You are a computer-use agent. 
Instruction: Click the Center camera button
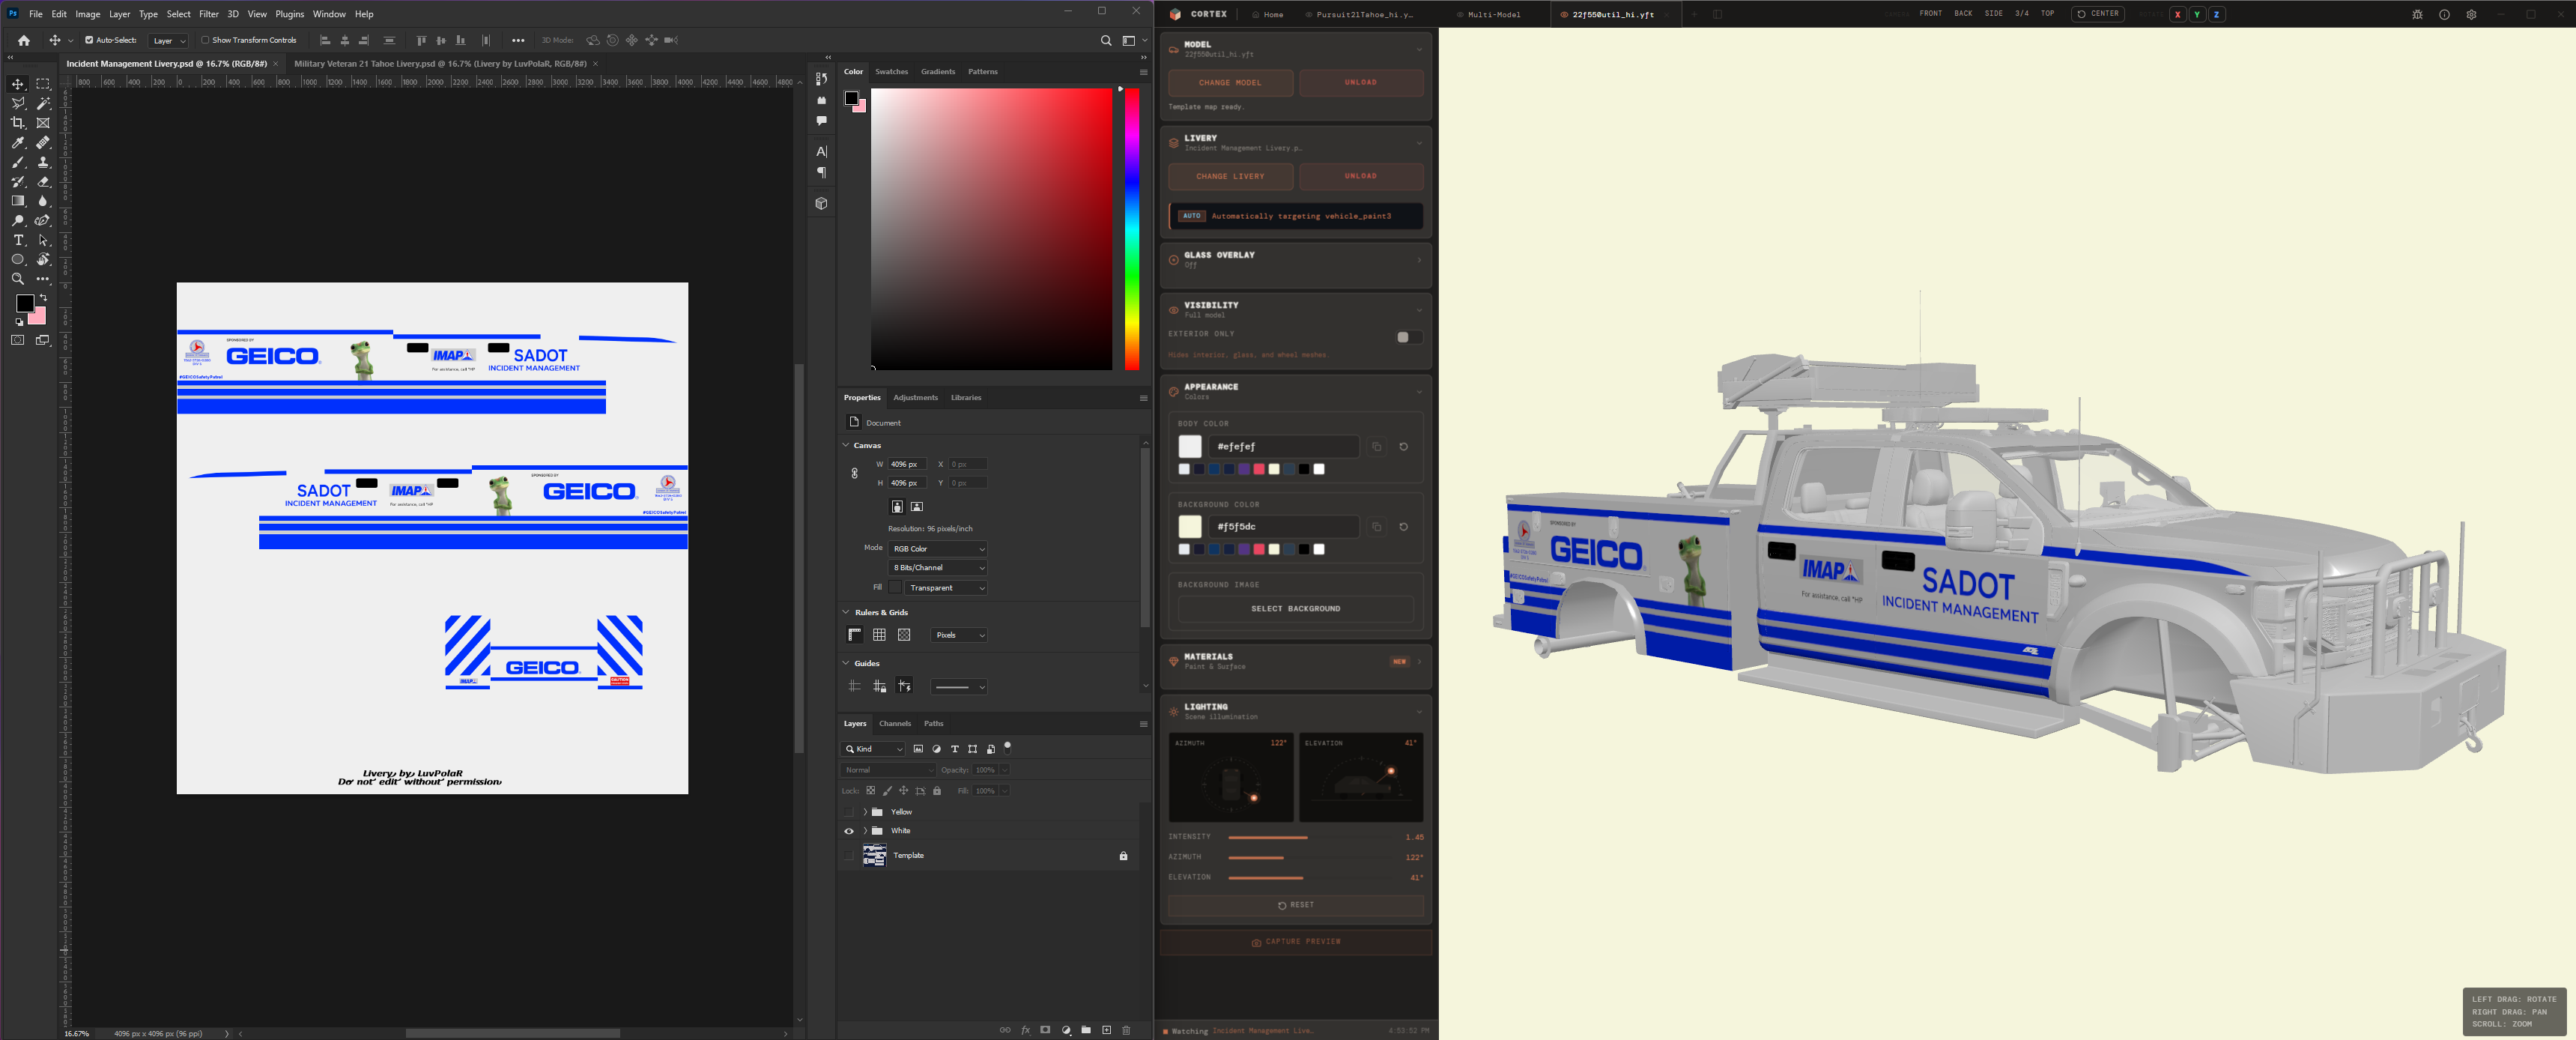click(2097, 14)
